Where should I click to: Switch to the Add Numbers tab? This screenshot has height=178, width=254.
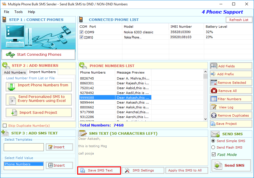coord(15,72)
